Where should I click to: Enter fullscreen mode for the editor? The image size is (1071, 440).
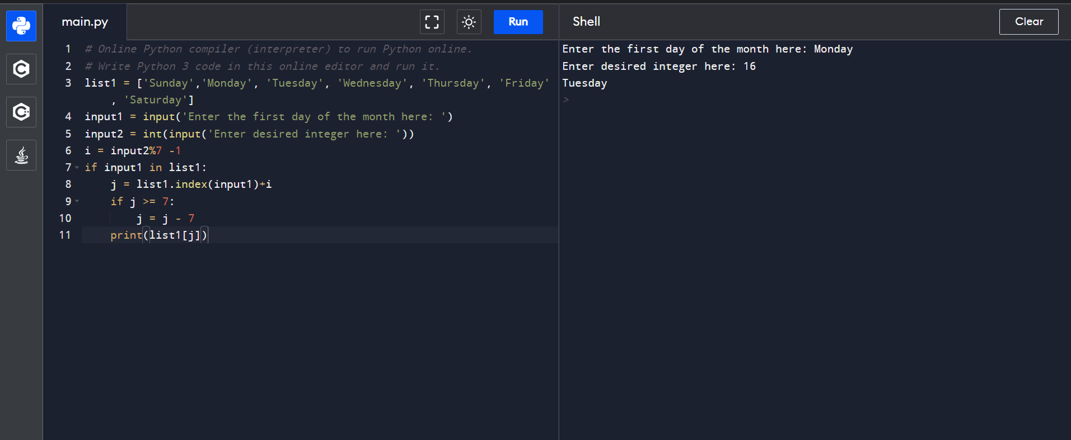(432, 22)
